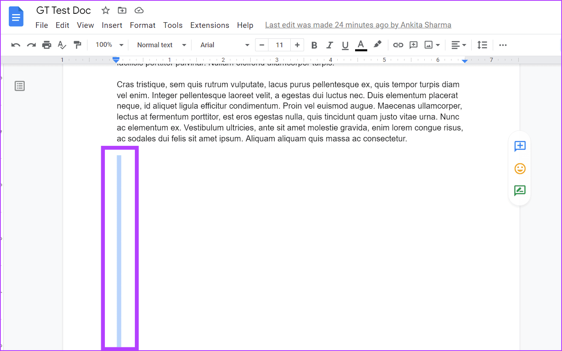This screenshot has height=351, width=562.
Task: Add an emoji reaction from the side panel
Action: click(520, 168)
